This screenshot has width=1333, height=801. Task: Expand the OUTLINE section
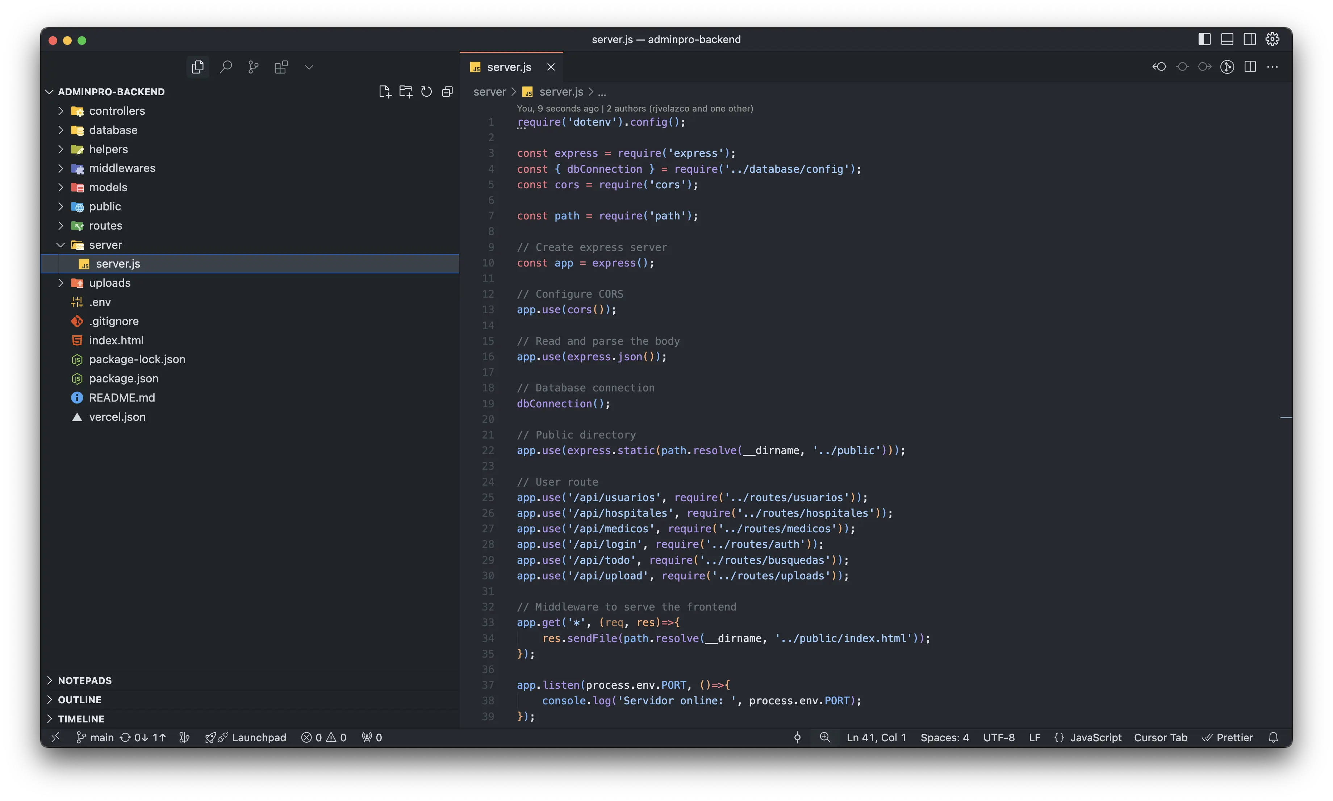[x=250, y=700]
